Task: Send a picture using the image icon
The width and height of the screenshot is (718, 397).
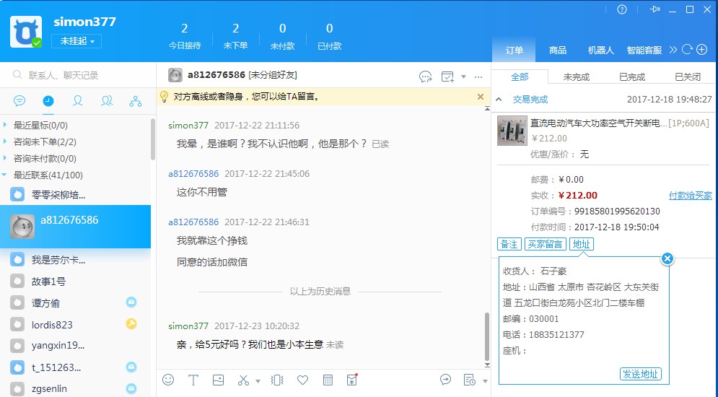Action: coord(219,380)
